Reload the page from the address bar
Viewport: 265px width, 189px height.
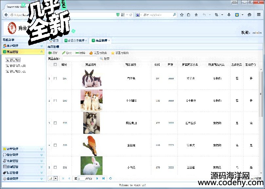tap(131, 15)
